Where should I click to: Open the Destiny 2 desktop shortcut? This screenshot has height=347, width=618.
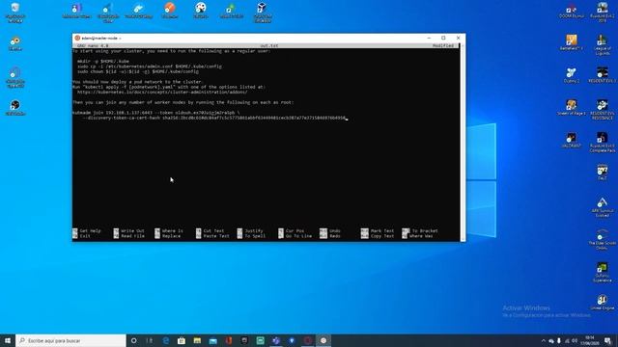tap(571, 75)
